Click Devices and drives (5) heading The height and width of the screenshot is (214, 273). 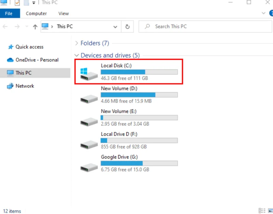(x=110, y=55)
